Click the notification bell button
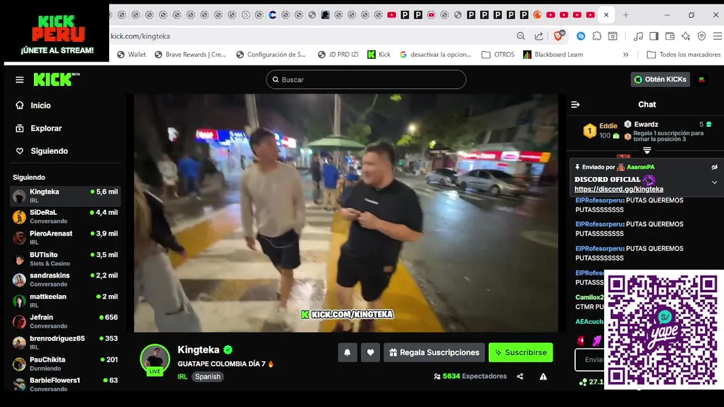 [347, 352]
